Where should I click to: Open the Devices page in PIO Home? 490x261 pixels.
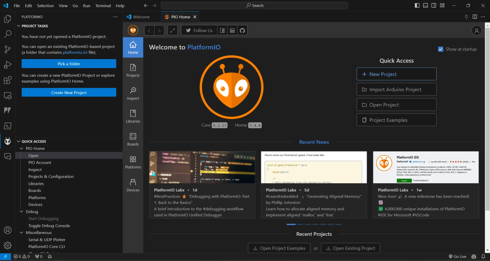coord(133,185)
